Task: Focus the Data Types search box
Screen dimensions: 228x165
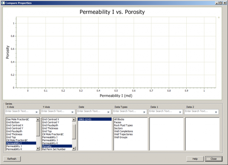Action: click(128, 112)
